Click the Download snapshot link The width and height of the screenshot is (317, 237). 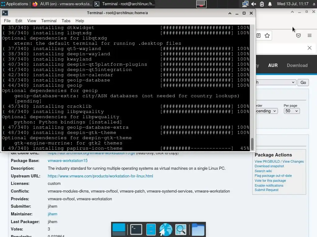(269, 166)
